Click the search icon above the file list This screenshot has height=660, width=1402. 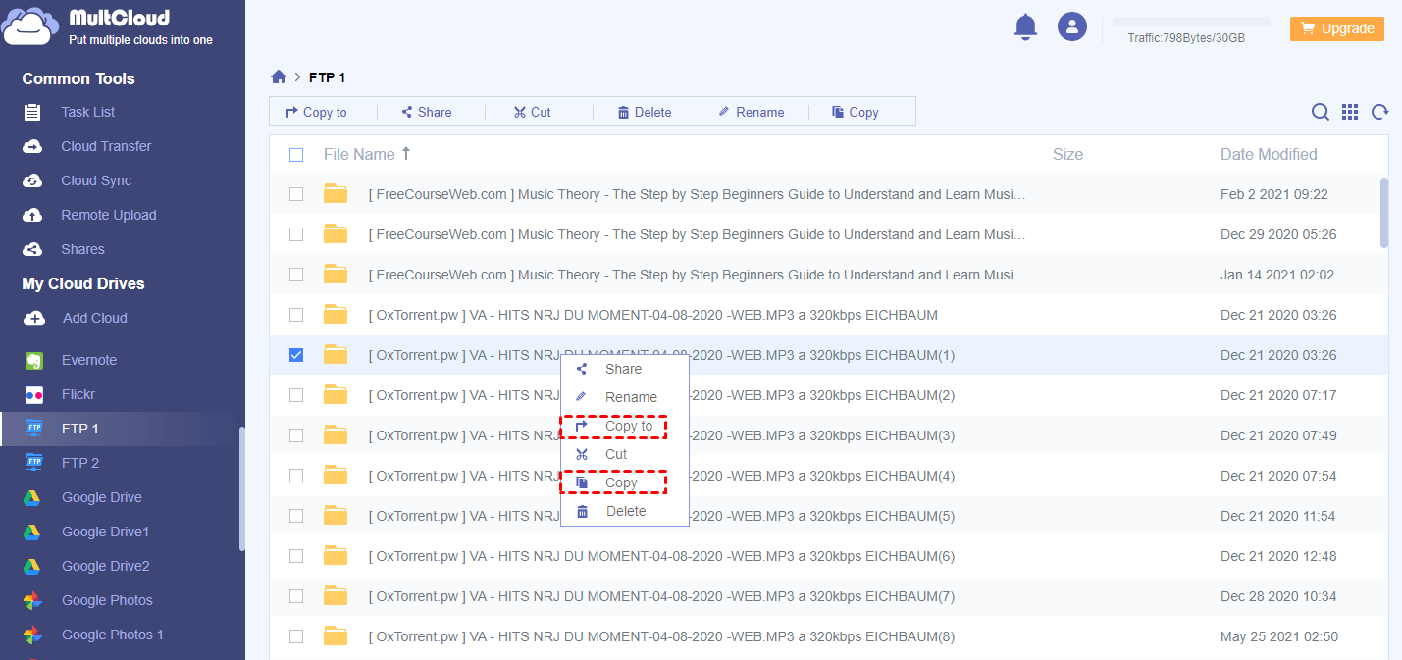[1321, 112]
